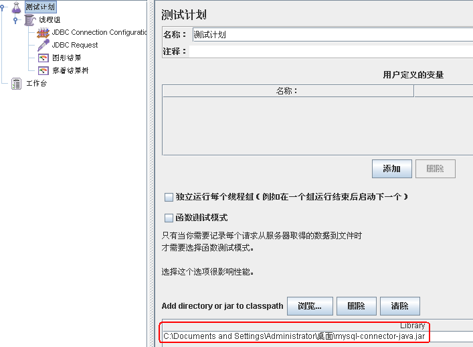This screenshot has width=473, height=347.
Task: Select 图形结果 in the tree
Action: (67, 58)
